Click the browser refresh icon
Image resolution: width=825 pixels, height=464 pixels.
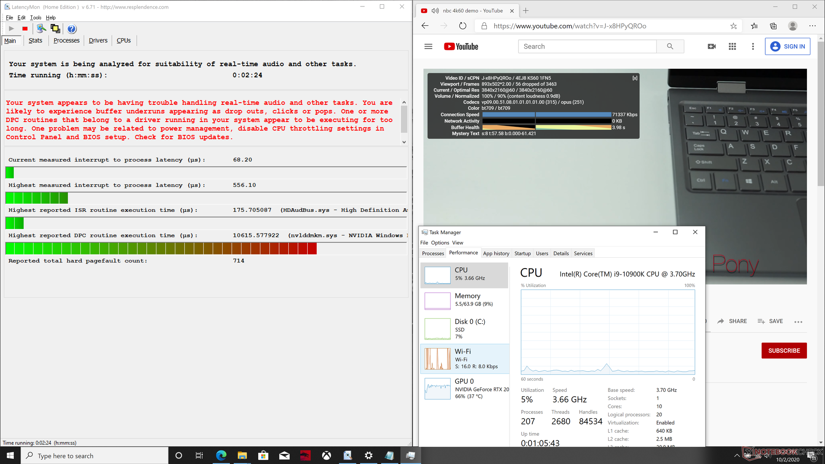[462, 26]
